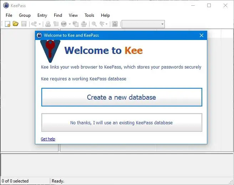Click the Open URL globe icon

click(x=64, y=24)
